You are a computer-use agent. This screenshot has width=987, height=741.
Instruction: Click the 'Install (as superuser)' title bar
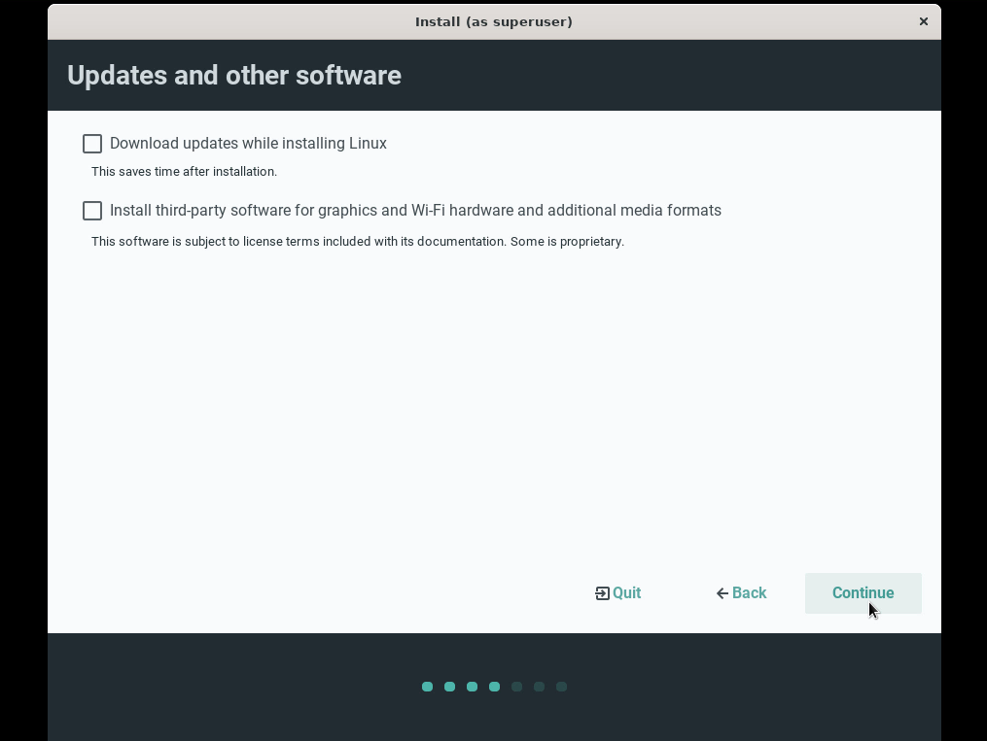click(494, 22)
